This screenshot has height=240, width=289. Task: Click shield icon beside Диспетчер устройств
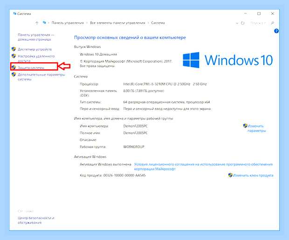click(x=14, y=49)
